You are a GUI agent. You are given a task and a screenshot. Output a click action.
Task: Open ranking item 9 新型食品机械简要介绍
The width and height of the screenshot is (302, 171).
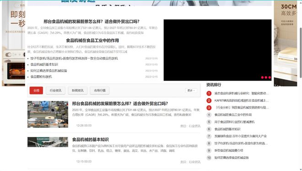(x=229, y=150)
